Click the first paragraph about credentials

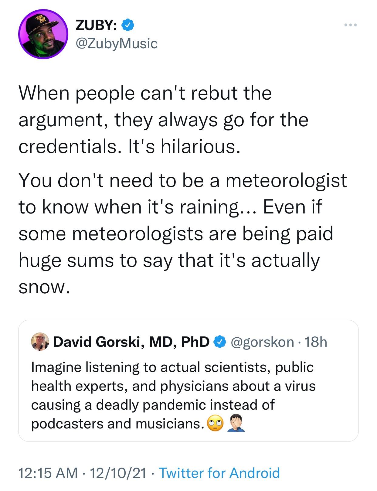pyautogui.click(x=163, y=120)
